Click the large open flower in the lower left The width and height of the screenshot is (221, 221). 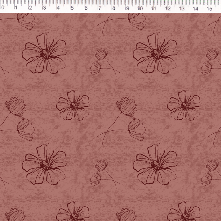[x=44, y=165]
